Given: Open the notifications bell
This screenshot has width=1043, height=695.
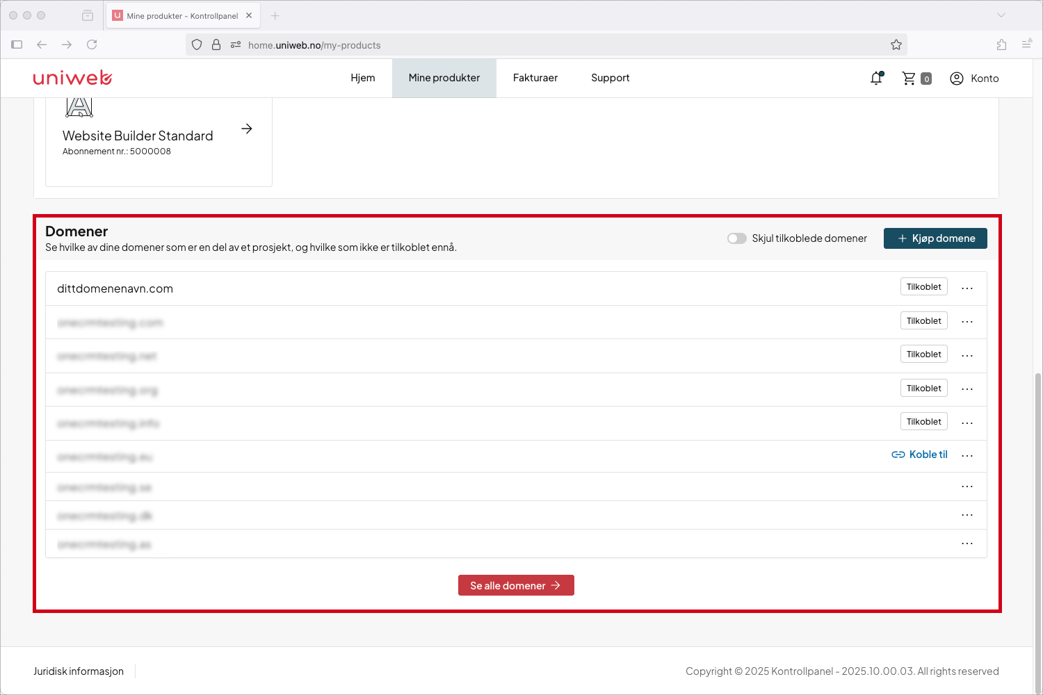Looking at the screenshot, I should coord(877,79).
